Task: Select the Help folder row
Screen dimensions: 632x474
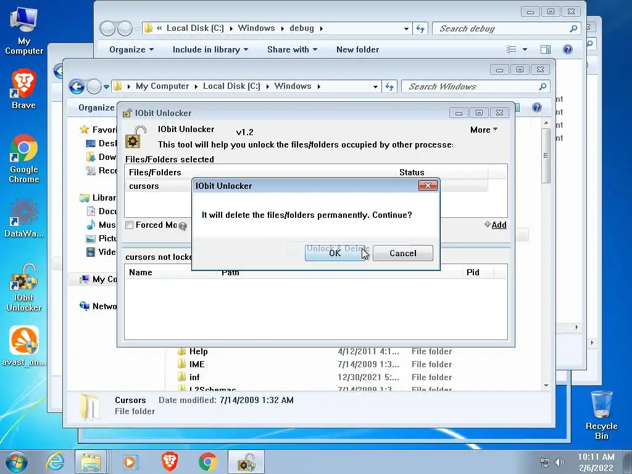Action: click(x=314, y=351)
